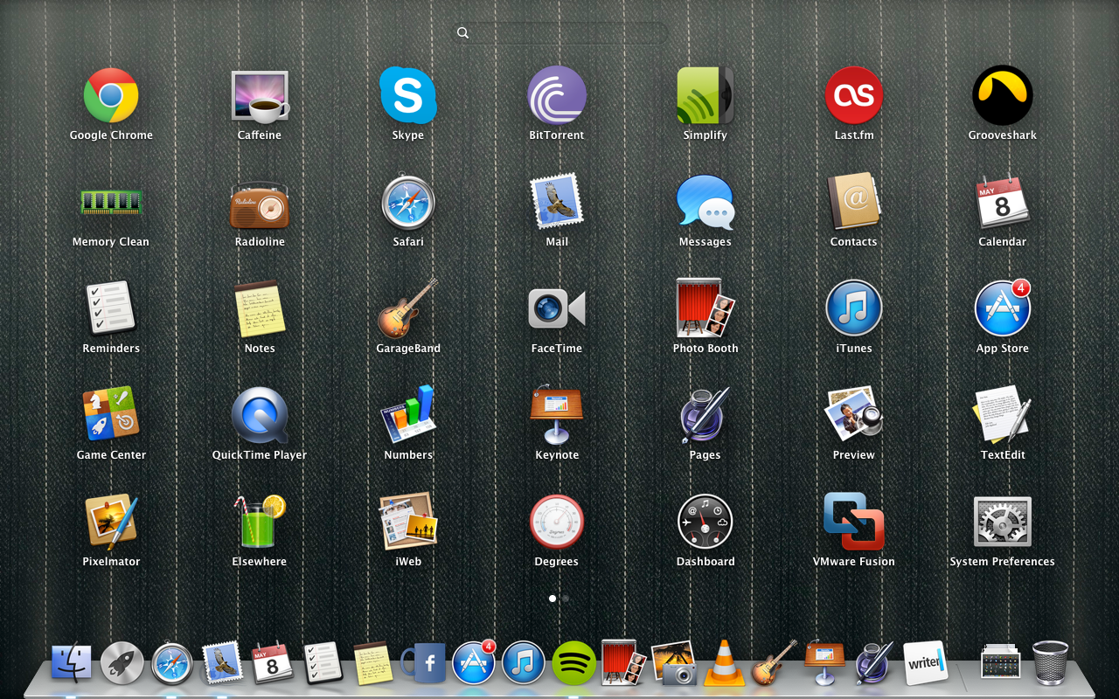Start FaceTime

click(557, 308)
